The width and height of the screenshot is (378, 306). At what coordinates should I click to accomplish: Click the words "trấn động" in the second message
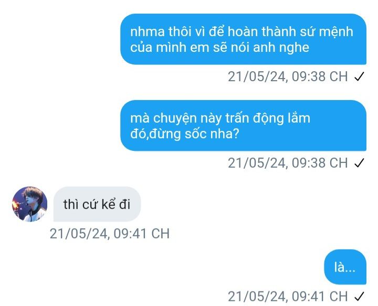(x=254, y=118)
